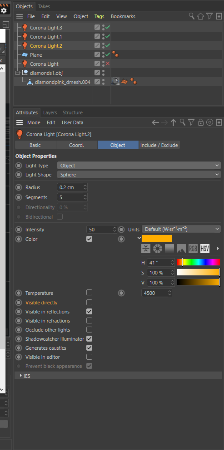Click the Radius stepper arrows
The image size is (224, 450).
click(x=85, y=187)
